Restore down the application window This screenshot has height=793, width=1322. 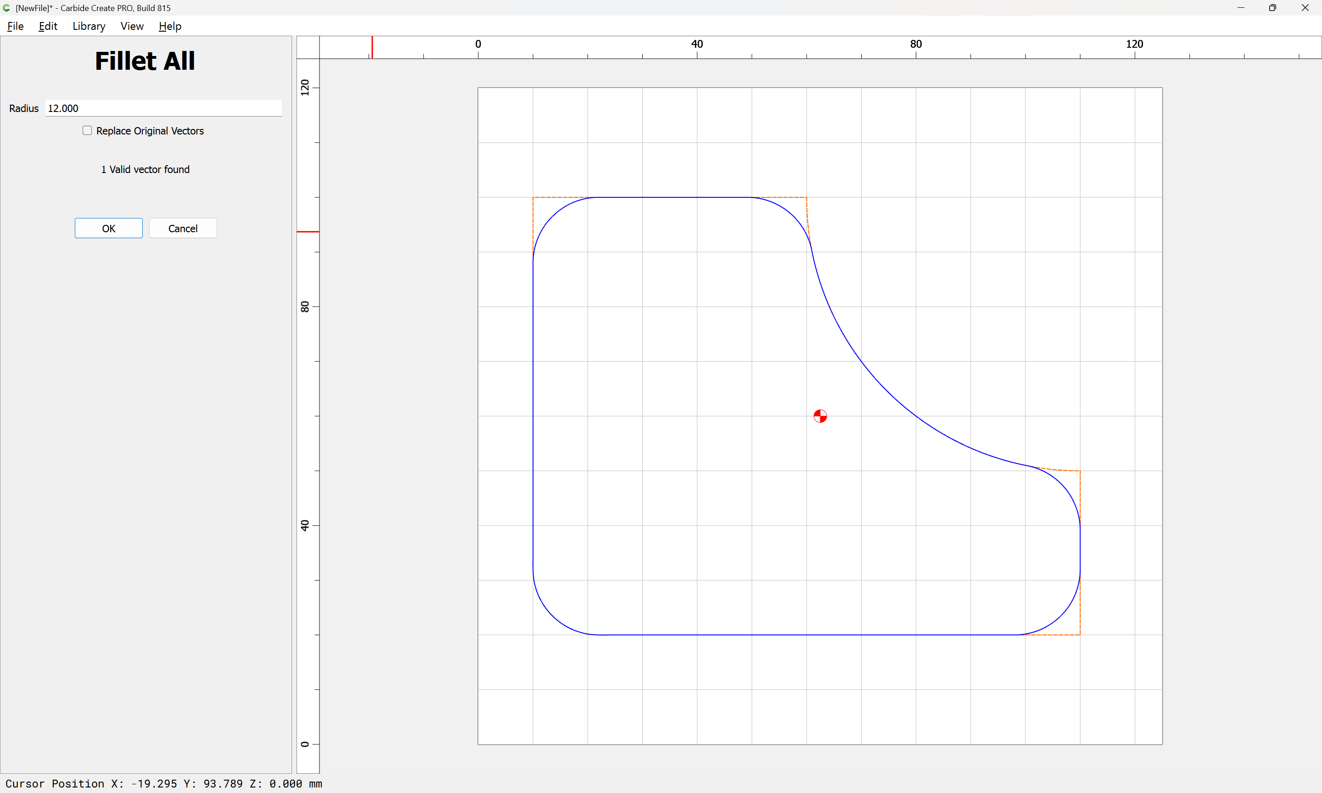pyautogui.click(x=1272, y=8)
